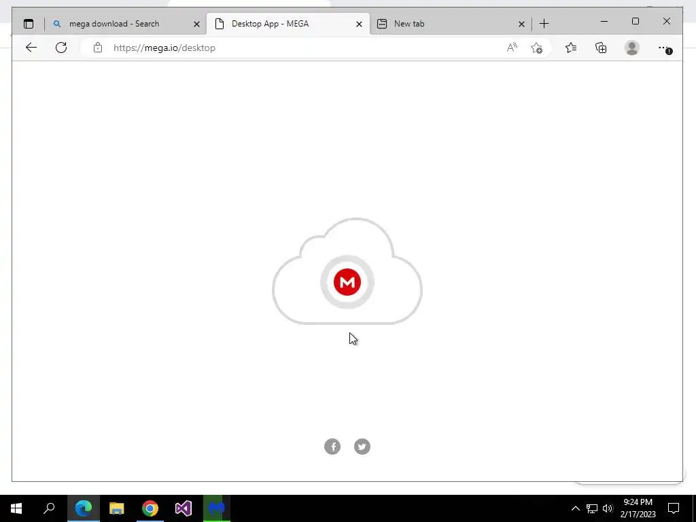Add this page to favorites
The image size is (696, 522).
click(537, 48)
